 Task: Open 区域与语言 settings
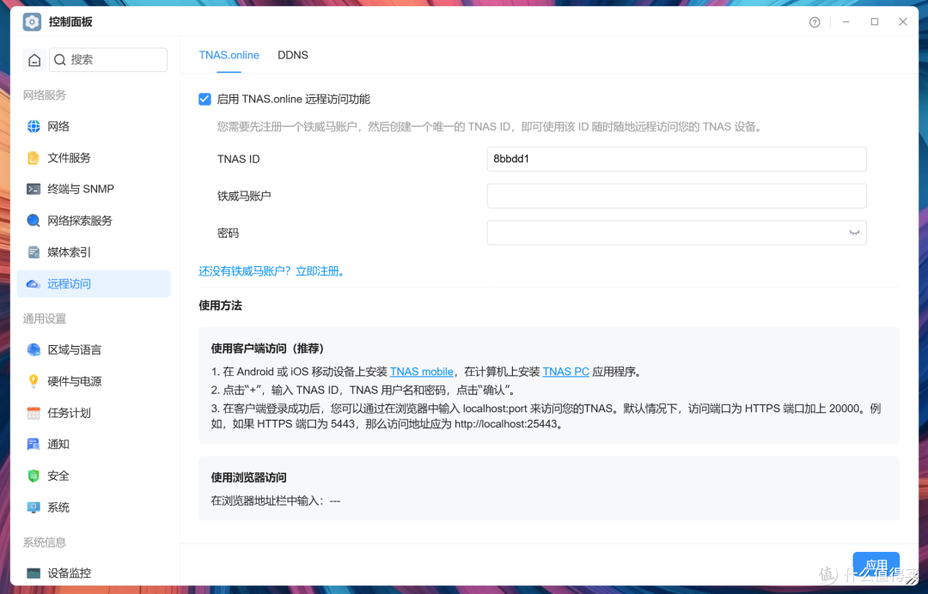coord(94,350)
